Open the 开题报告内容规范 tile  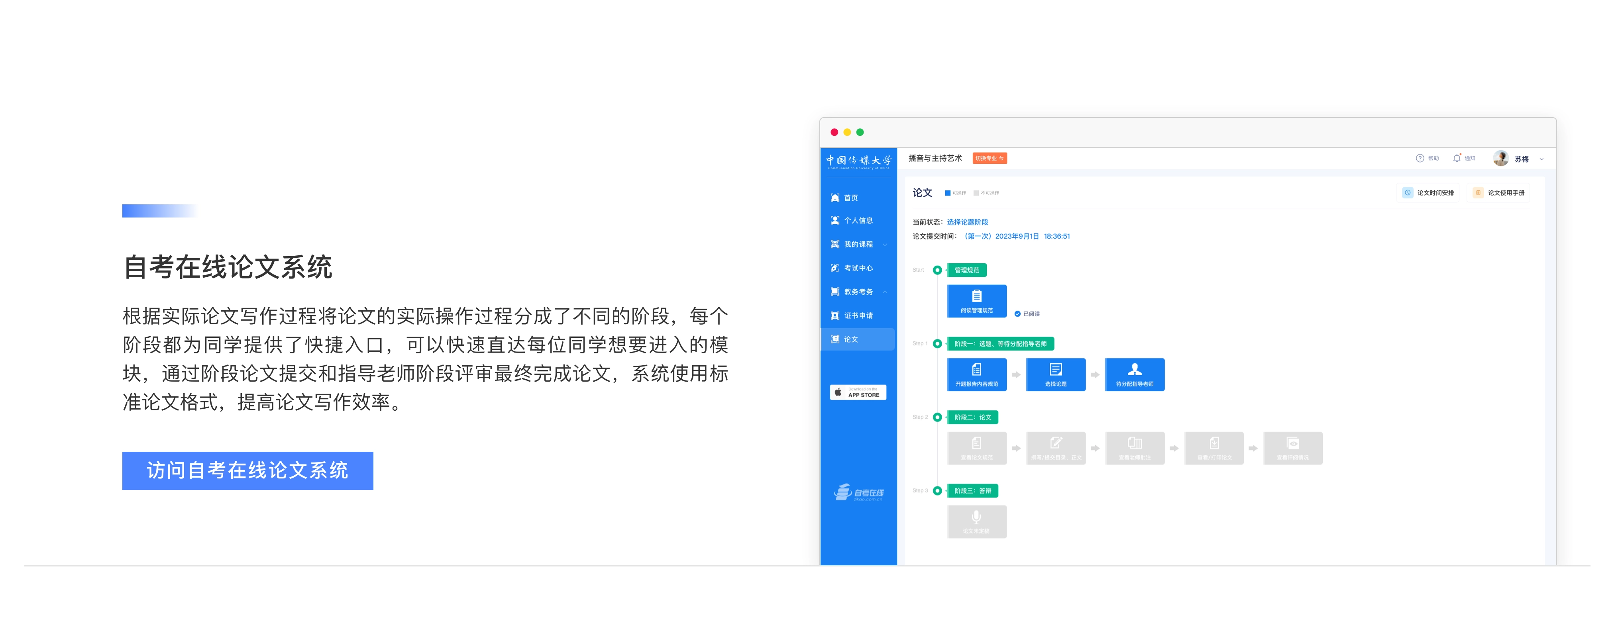pyautogui.click(x=976, y=374)
